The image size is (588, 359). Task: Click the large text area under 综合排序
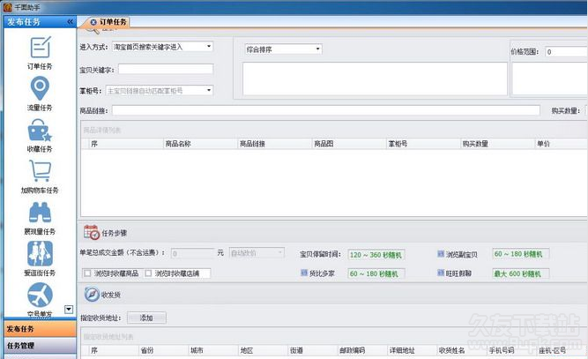coord(375,79)
